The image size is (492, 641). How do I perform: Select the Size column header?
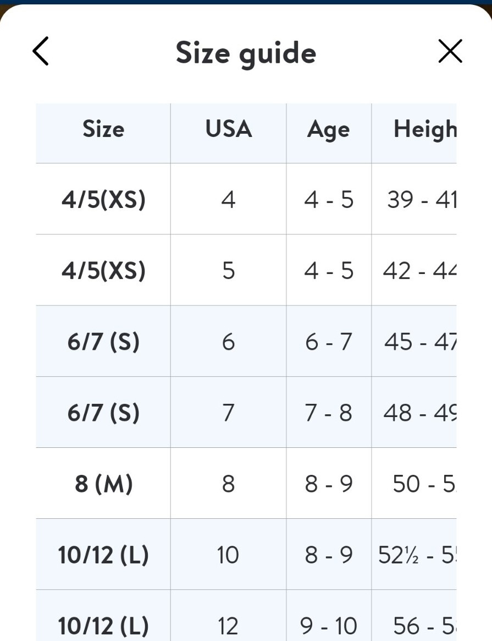(x=103, y=129)
